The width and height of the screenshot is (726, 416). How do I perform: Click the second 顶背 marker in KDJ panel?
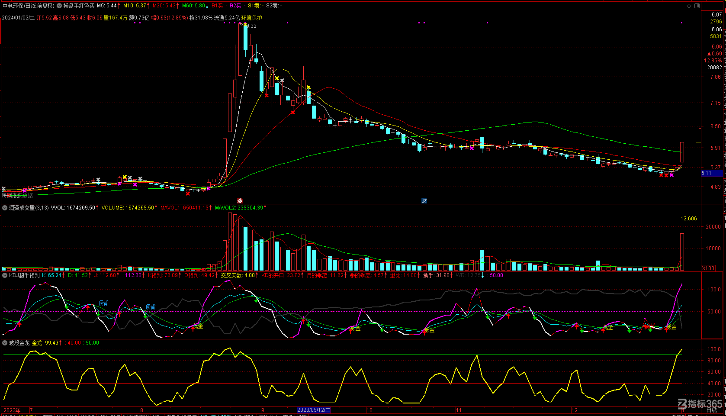pos(150,307)
